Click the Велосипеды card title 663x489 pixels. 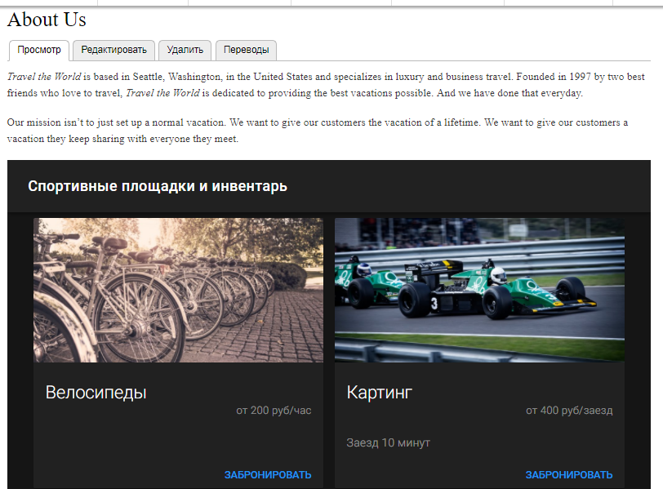click(x=96, y=393)
